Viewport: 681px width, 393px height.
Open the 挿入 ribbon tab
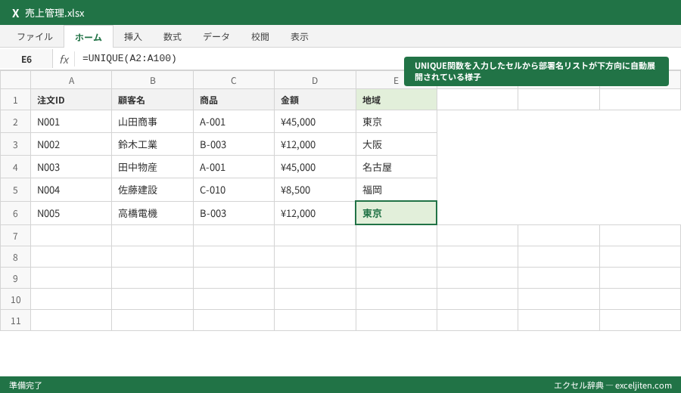click(x=133, y=37)
